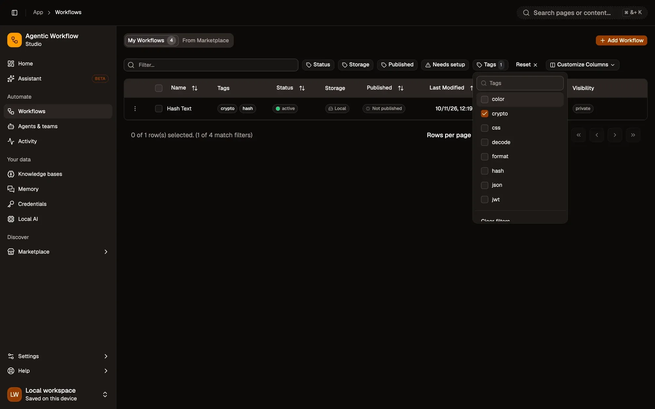655x409 pixels.
Task: Click the Tags search field in dropdown
Action: (520, 83)
